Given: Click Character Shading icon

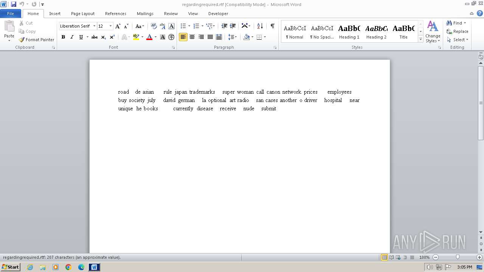Looking at the screenshot, I should click(x=163, y=37).
